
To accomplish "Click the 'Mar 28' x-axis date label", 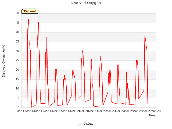I will 156,111.
